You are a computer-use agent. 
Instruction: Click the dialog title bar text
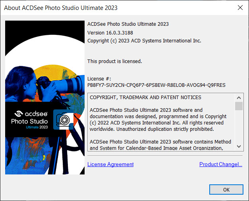61,8
